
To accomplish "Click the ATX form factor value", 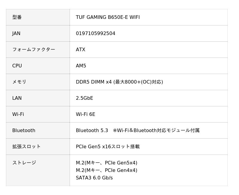I will (x=80, y=50).
